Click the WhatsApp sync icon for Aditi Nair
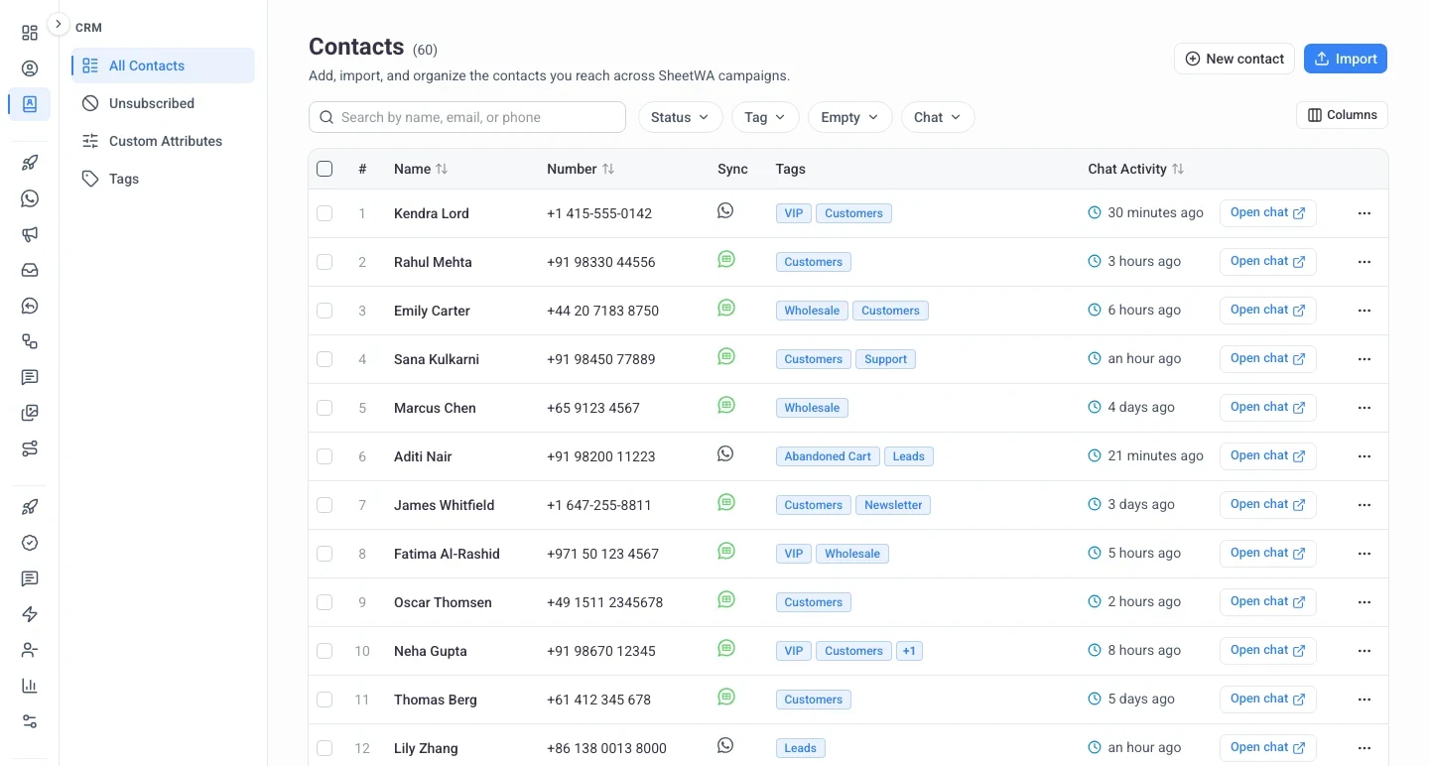The width and height of the screenshot is (1429, 766). pos(725,453)
